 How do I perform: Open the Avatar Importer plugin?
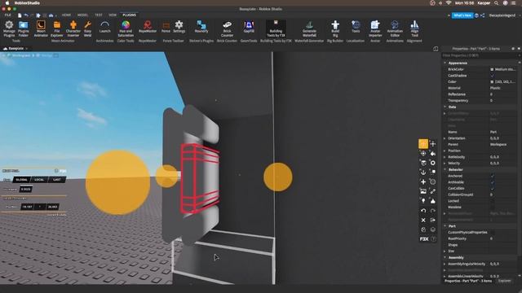click(x=375, y=28)
